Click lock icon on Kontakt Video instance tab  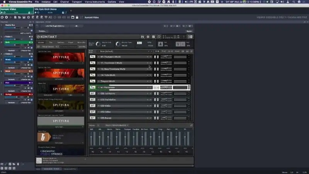29,13
